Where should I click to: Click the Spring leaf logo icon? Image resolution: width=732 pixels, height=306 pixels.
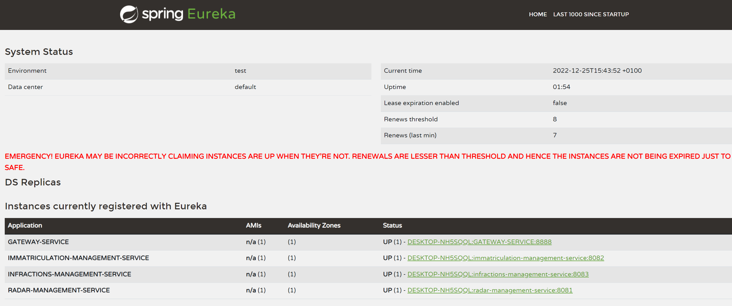coord(129,14)
